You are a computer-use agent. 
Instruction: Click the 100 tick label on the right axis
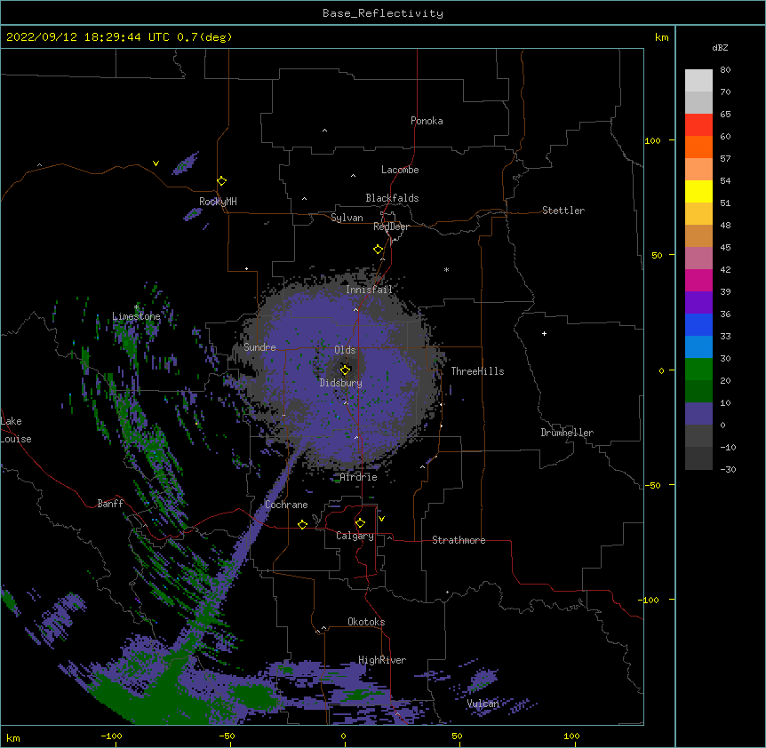point(652,140)
